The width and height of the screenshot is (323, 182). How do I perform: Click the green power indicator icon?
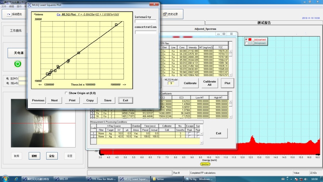18,64
